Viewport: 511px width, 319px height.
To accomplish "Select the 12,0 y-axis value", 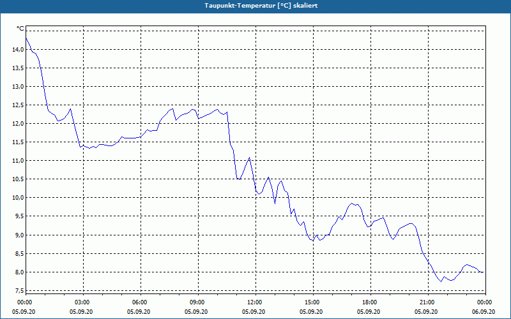I will coord(18,124).
